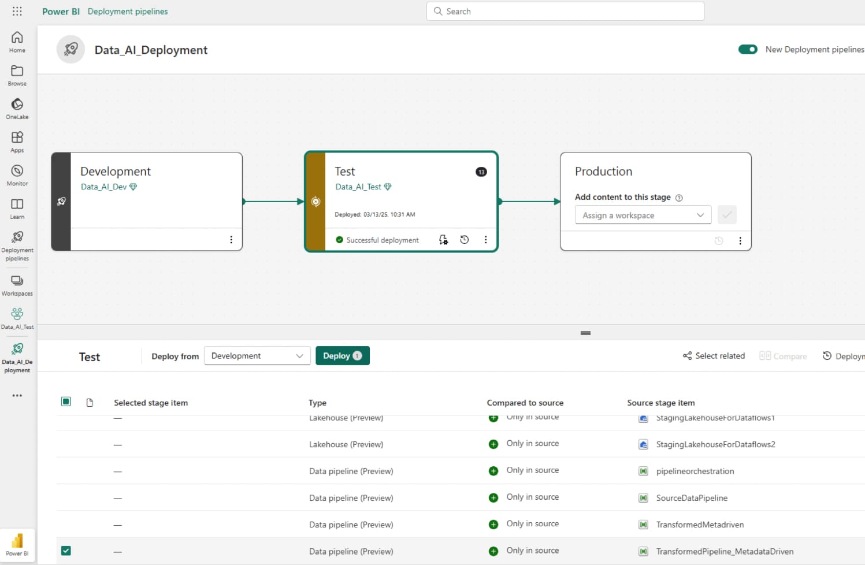Click Successful deployment status text

(383, 240)
